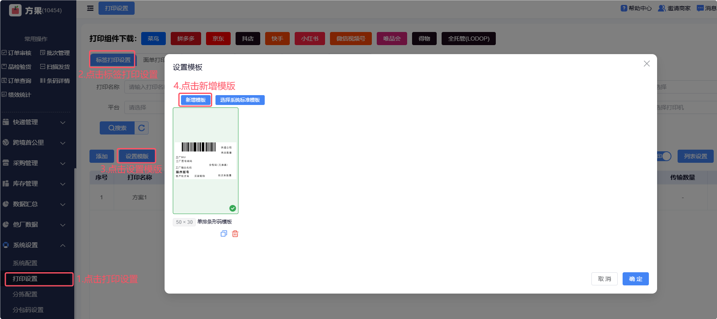Expand 采购管理 chevron
The width and height of the screenshot is (717, 319).
(x=63, y=163)
